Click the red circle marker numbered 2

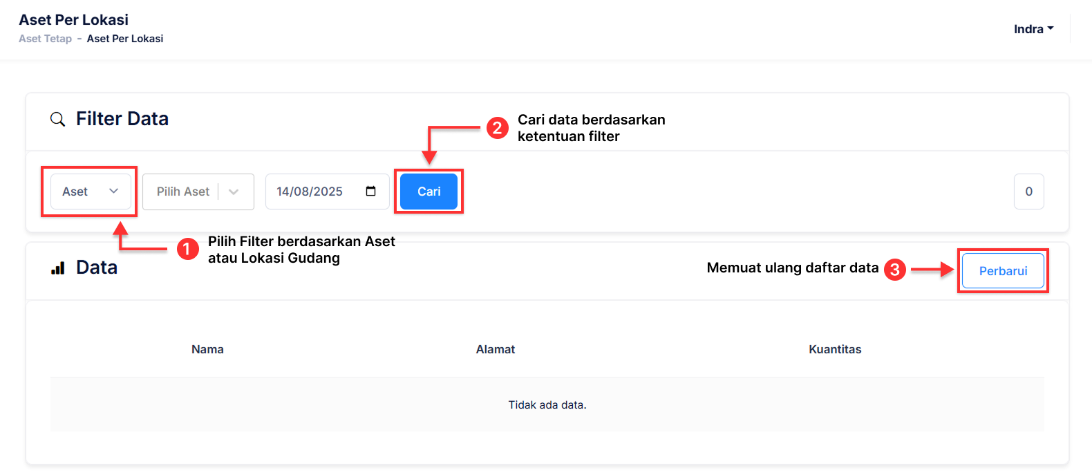point(498,128)
